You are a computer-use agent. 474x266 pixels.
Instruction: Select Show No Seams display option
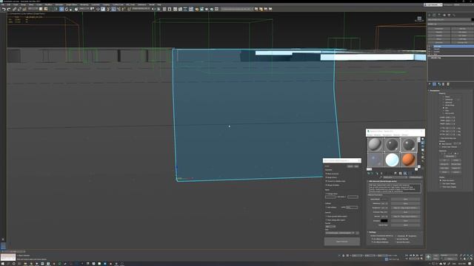(x=441, y=180)
